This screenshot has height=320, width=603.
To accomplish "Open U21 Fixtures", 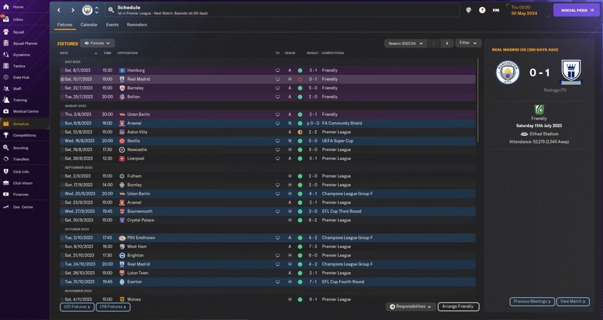I will click(x=77, y=307).
